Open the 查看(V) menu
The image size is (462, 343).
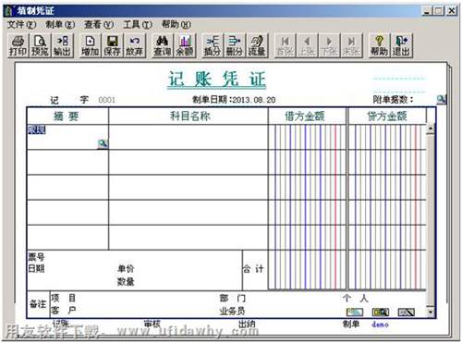coord(99,24)
